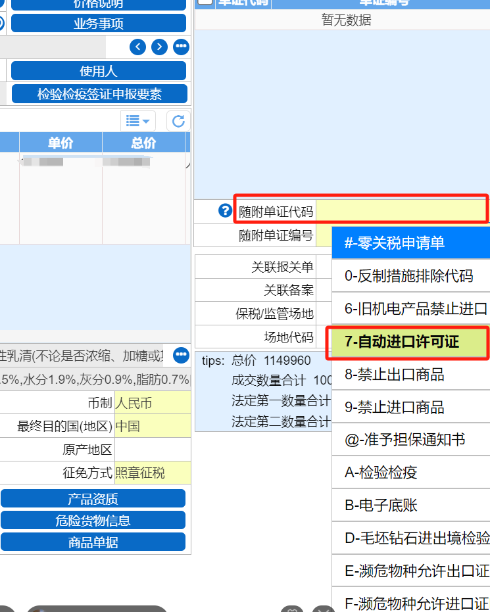Click the more options ellipsis beside pager arrows
This screenshot has width=490, height=612.
click(181, 47)
